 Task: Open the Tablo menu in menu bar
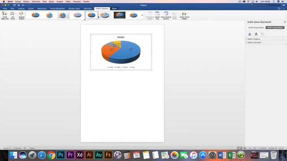[68, 1]
